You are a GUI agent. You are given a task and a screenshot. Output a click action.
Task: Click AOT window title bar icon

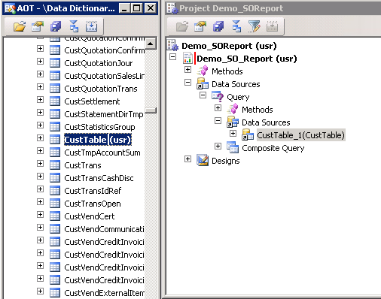coord(10,8)
